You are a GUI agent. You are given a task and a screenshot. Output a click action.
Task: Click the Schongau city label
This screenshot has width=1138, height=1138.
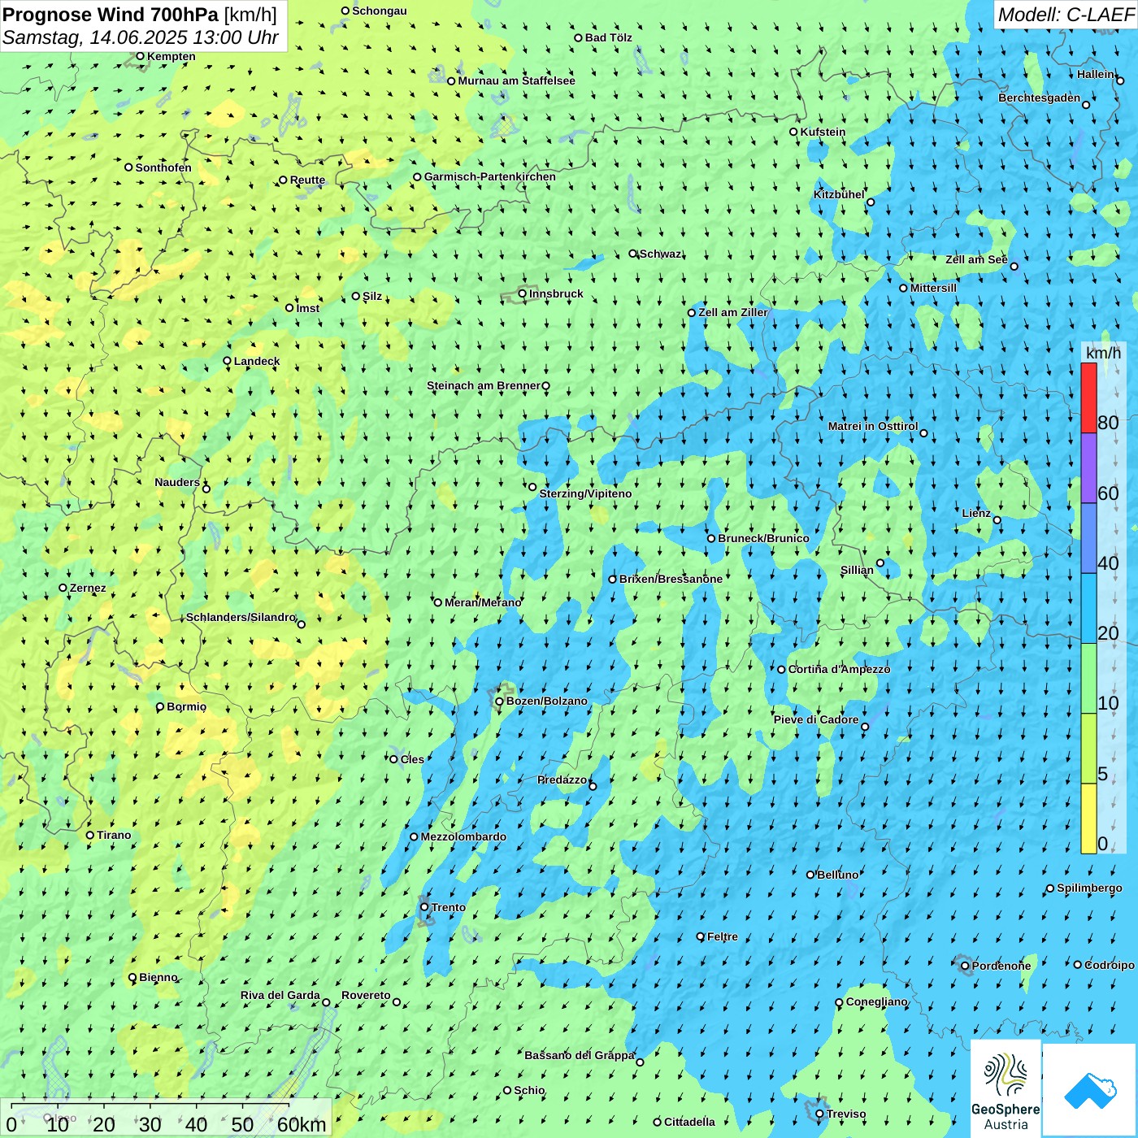380,11
